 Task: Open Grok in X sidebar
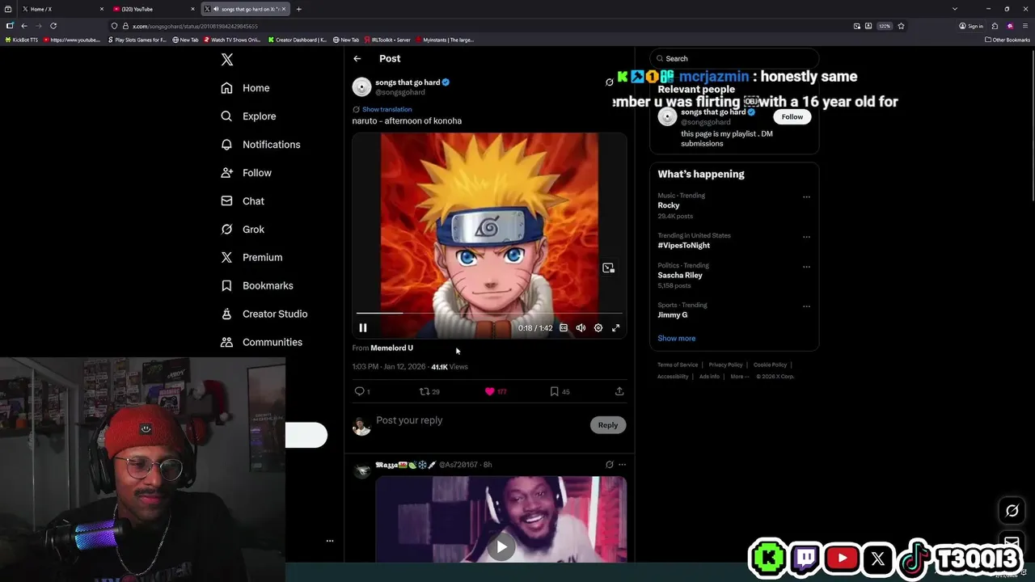[x=243, y=230]
